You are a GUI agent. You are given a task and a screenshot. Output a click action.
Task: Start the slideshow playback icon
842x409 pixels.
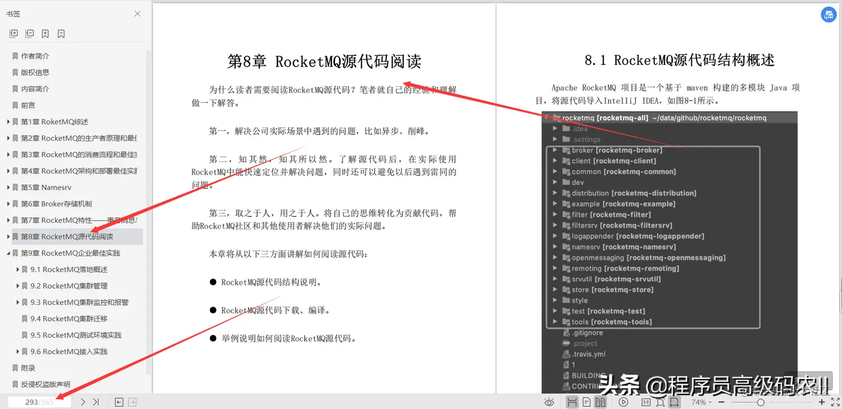(x=624, y=402)
